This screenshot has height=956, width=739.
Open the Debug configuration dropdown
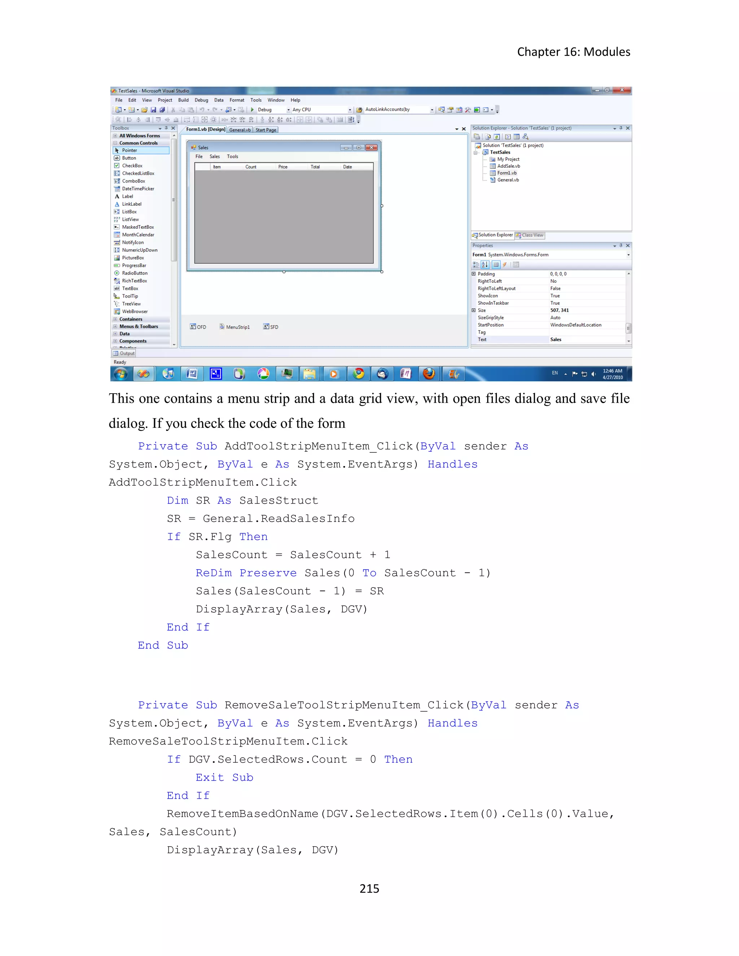pyautogui.click(x=288, y=110)
